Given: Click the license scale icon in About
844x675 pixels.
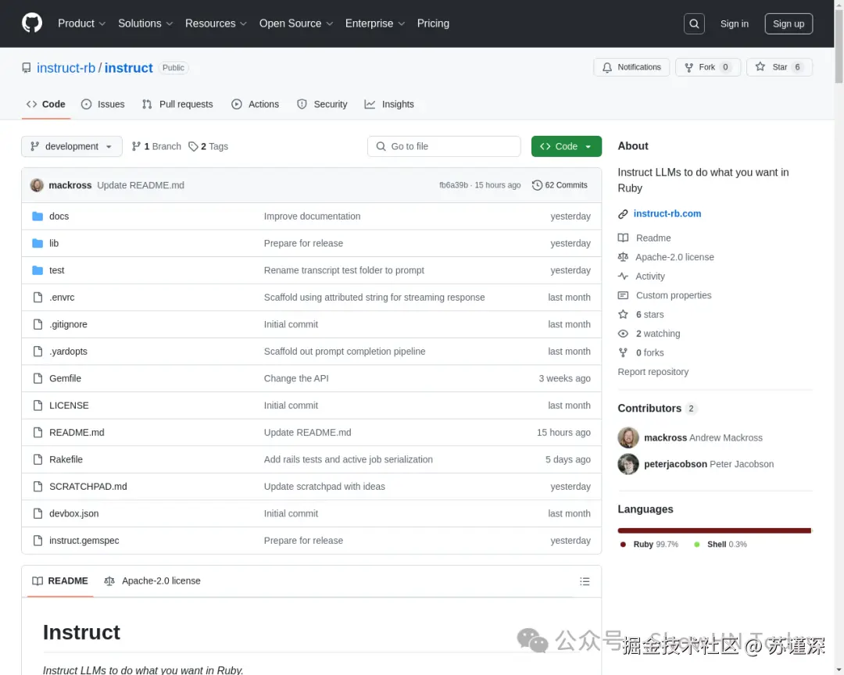Looking at the screenshot, I should click(x=623, y=257).
